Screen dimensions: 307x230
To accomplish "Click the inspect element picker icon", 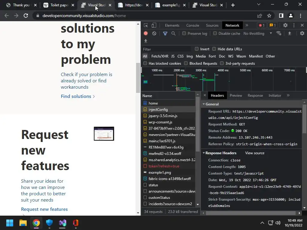I will tap(146, 25).
